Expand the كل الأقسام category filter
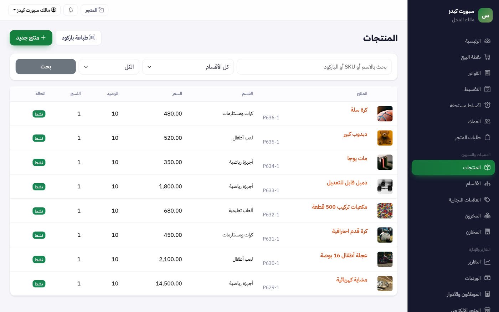This screenshot has height=312, width=499. pos(188,67)
